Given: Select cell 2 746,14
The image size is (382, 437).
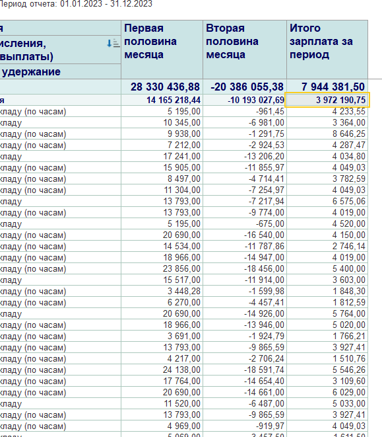Looking at the screenshot, I should (x=327, y=246).
